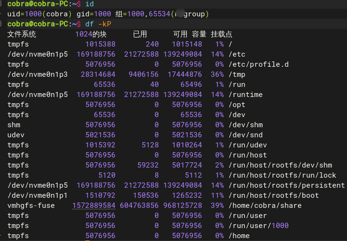This screenshot has width=347, height=241.
Task: Click the 'df -kP' command text
Action: point(98,24)
